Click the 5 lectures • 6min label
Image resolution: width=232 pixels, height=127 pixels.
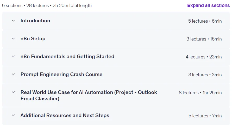205,21
